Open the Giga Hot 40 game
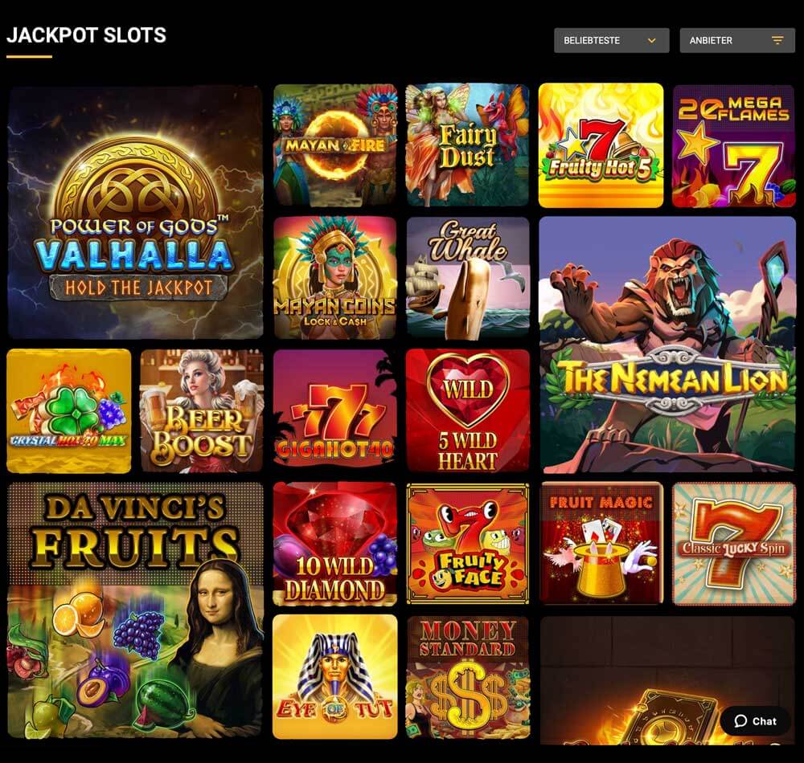The height and width of the screenshot is (763, 804). click(334, 410)
